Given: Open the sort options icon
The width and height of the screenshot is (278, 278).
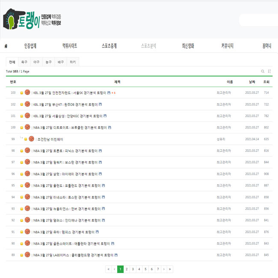Looking at the screenshot, I should [269, 71].
